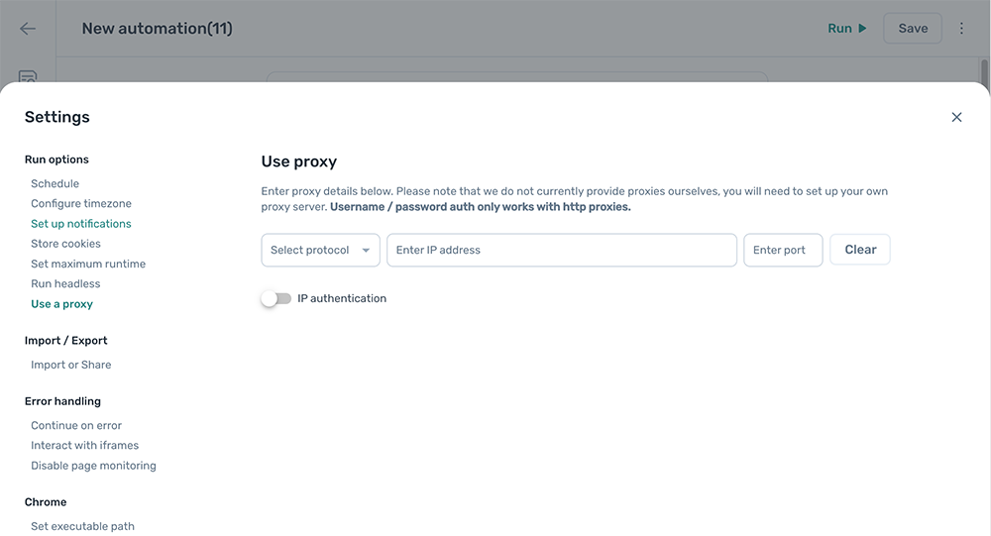Focus the Enter port field
This screenshot has width=991, height=536.
click(783, 251)
